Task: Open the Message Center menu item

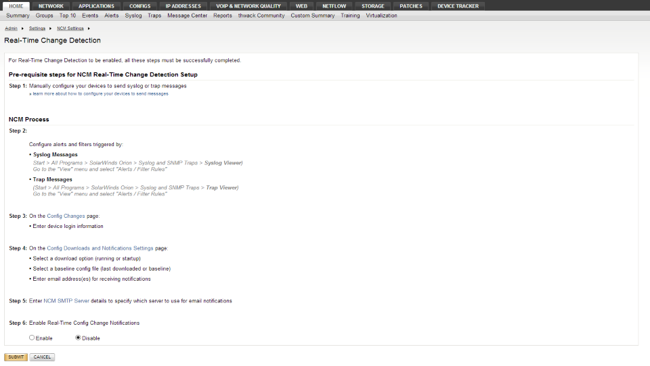Action: click(187, 16)
